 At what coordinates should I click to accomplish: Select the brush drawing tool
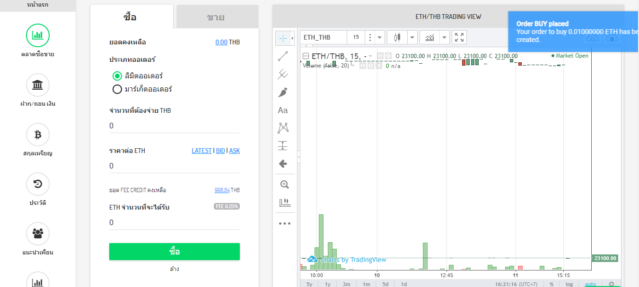point(283,92)
